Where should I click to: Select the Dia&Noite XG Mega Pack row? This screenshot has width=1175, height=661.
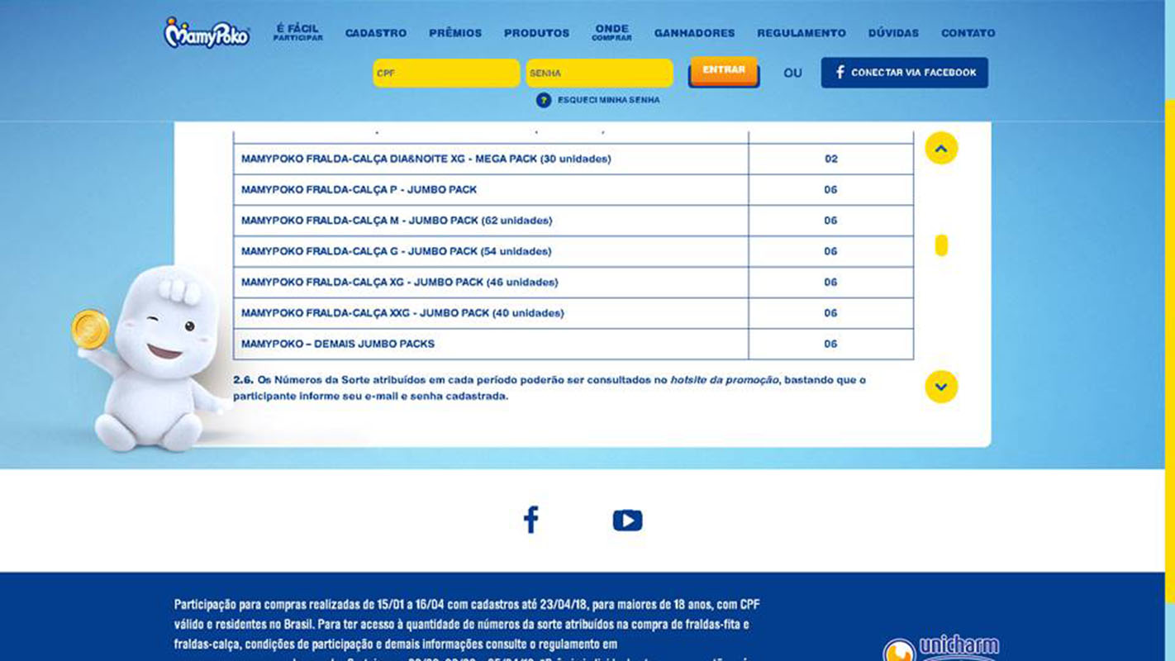tap(573, 159)
